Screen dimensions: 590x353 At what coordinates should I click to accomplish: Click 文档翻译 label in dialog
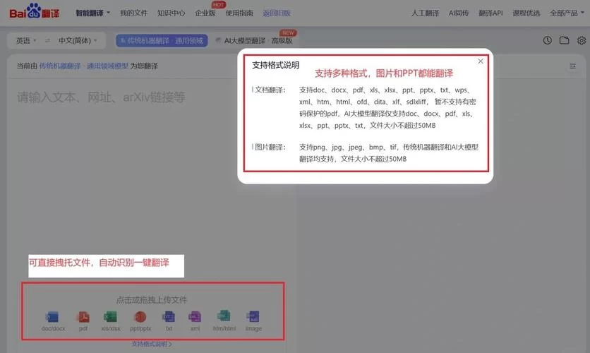click(x=270, y=90)
